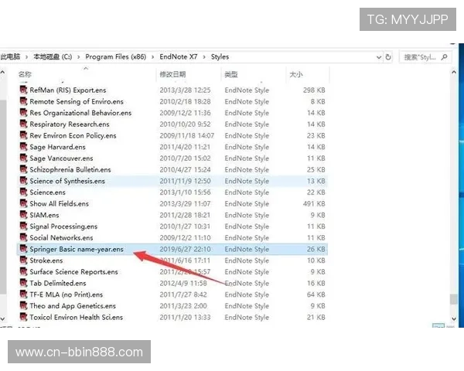Image resolution: width=464 pixels, height=371 pixels.
Task: Select the Schizophrenia Bulletin.ens icon
Action: 24,169
